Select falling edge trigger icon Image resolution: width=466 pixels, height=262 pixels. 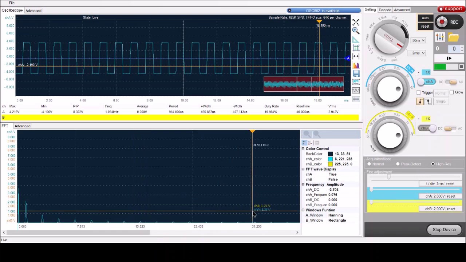pyautogui.click(x=428, y=102)
